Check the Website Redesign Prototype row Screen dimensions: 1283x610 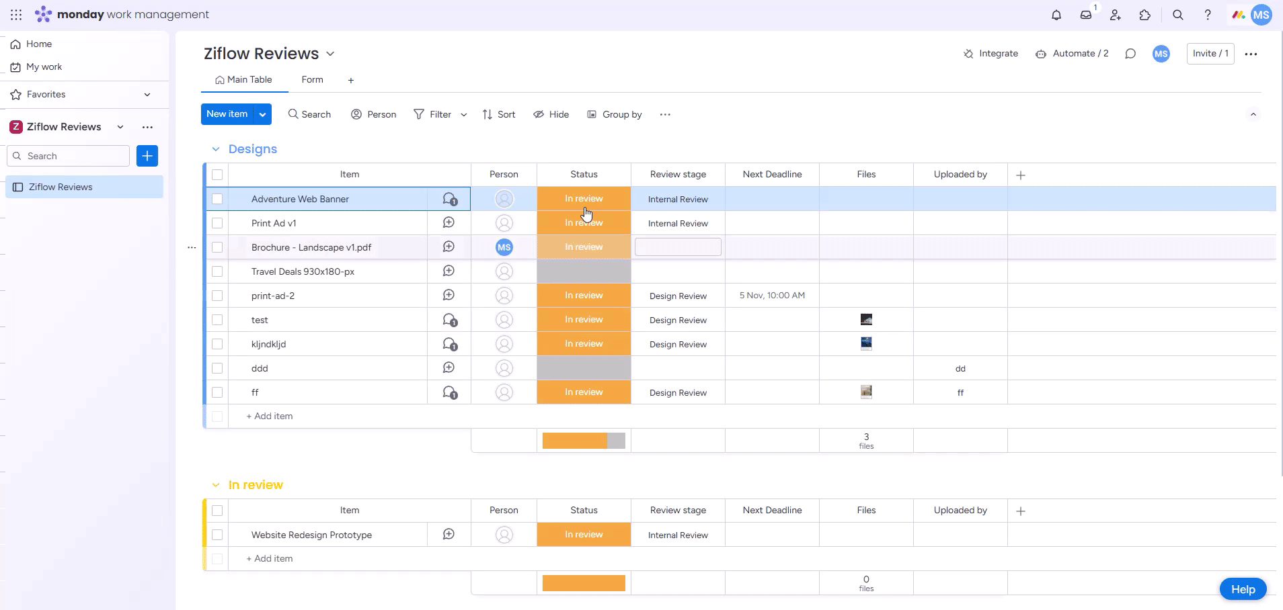tap(217, 535)
